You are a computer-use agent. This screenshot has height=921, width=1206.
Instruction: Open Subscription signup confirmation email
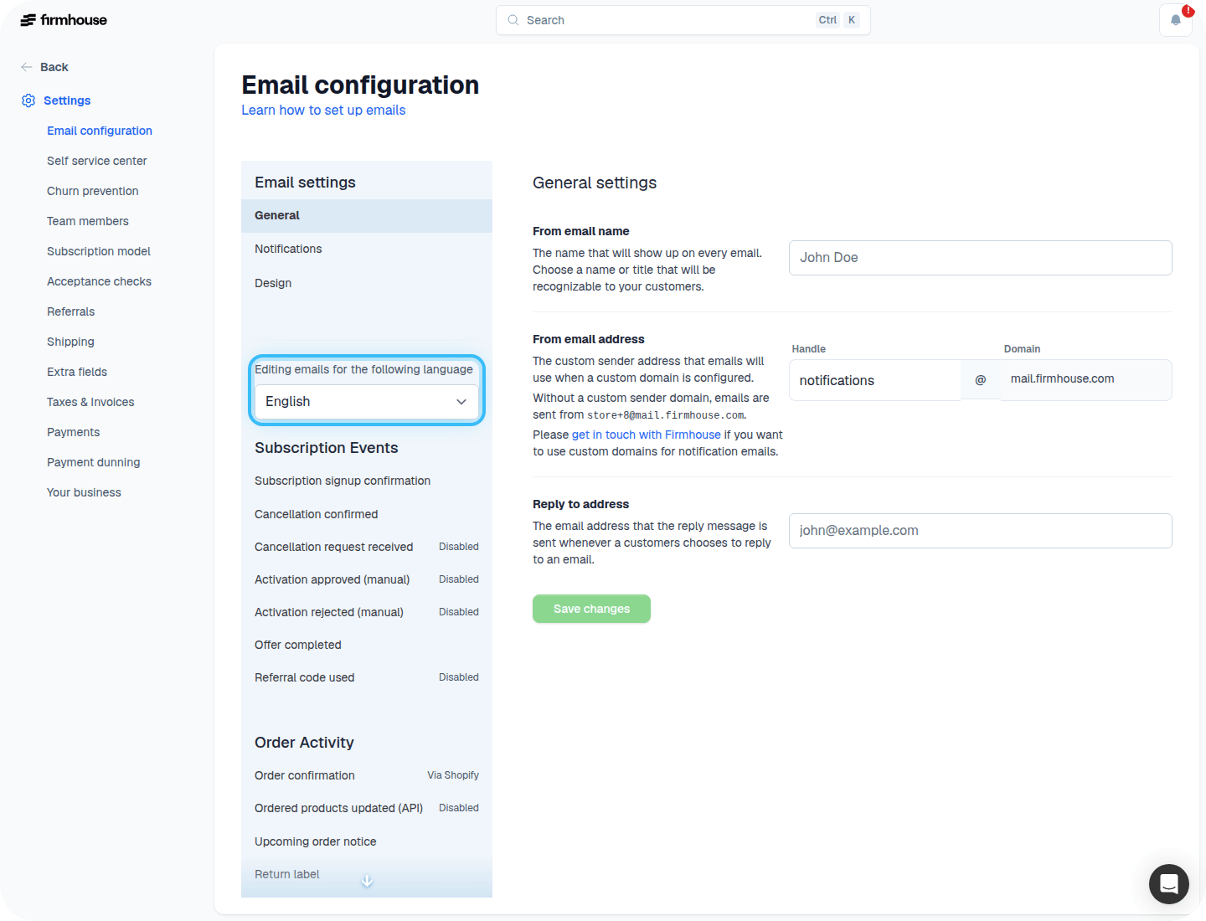click(343, 481)
